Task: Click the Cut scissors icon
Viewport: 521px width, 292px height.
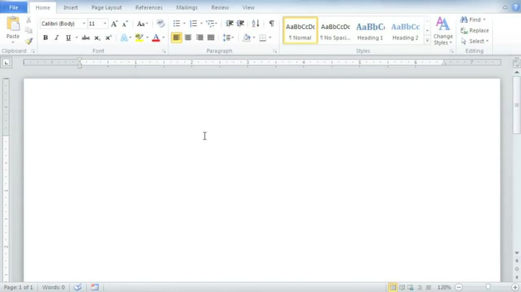Action: click(x=29, y=21)
